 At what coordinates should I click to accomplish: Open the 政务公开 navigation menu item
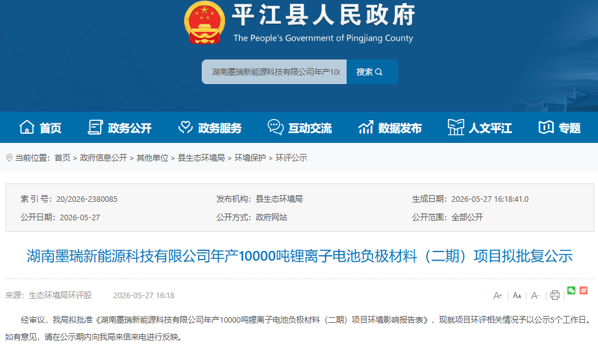pyautogui.click(x=120, y=128)
